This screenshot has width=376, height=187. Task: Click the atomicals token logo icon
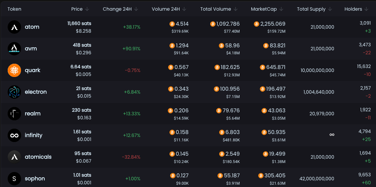coord(14,157)
